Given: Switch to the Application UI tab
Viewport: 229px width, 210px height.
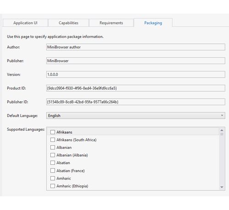Looking at the screenshot, I should point(25,23).
